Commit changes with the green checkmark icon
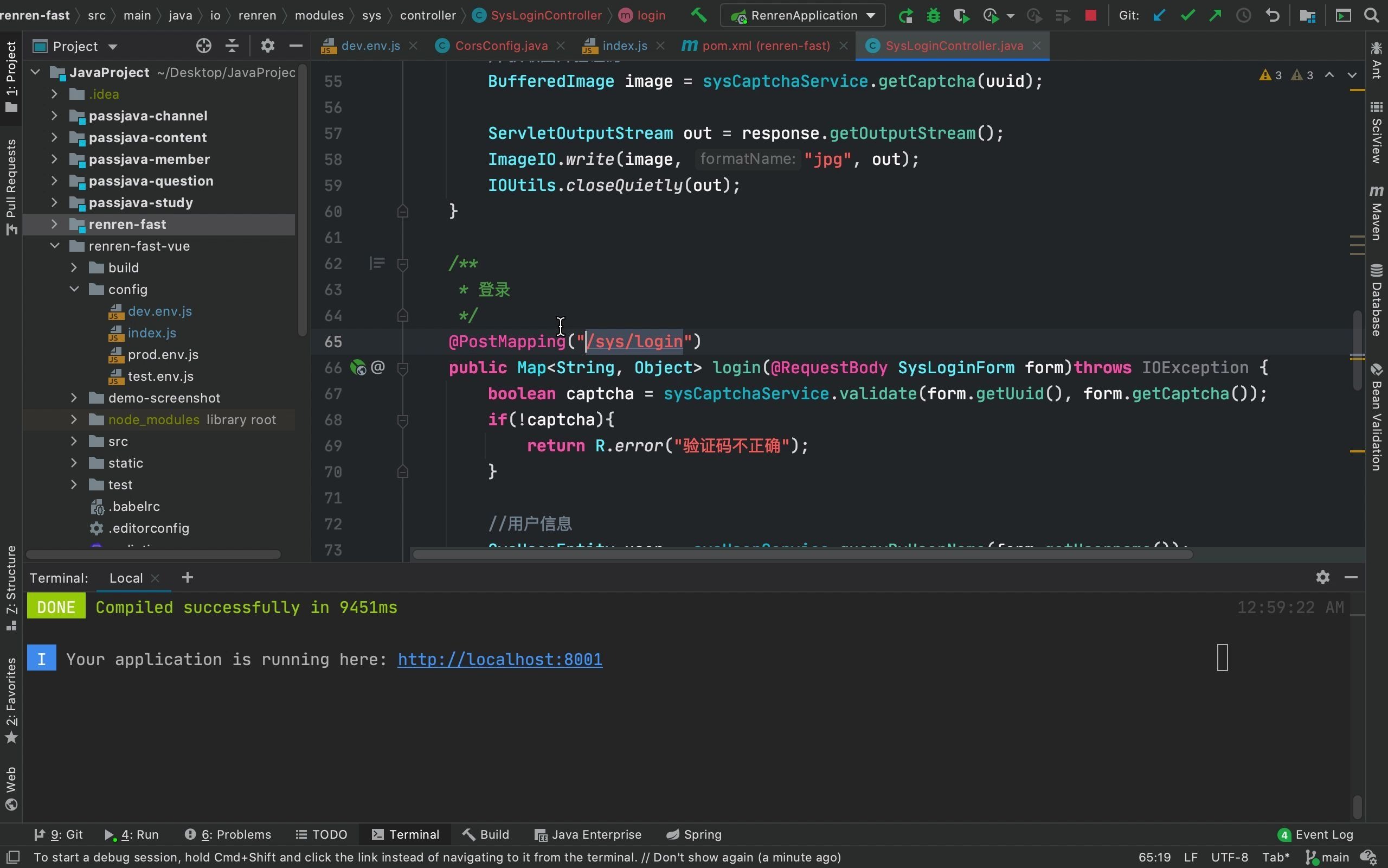The height and width of the screenshot is (868, 1388). point(1187,16)
